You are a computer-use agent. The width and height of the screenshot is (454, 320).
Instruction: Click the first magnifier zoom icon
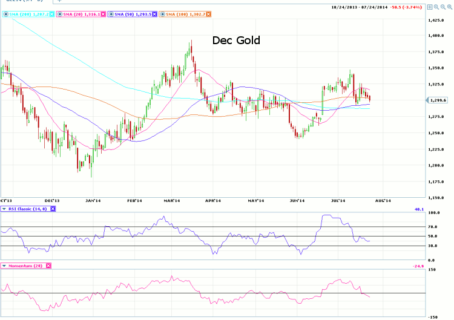(436, 7)
